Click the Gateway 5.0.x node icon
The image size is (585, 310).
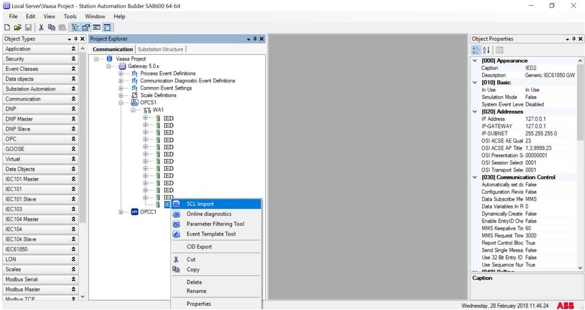[122, 66]
